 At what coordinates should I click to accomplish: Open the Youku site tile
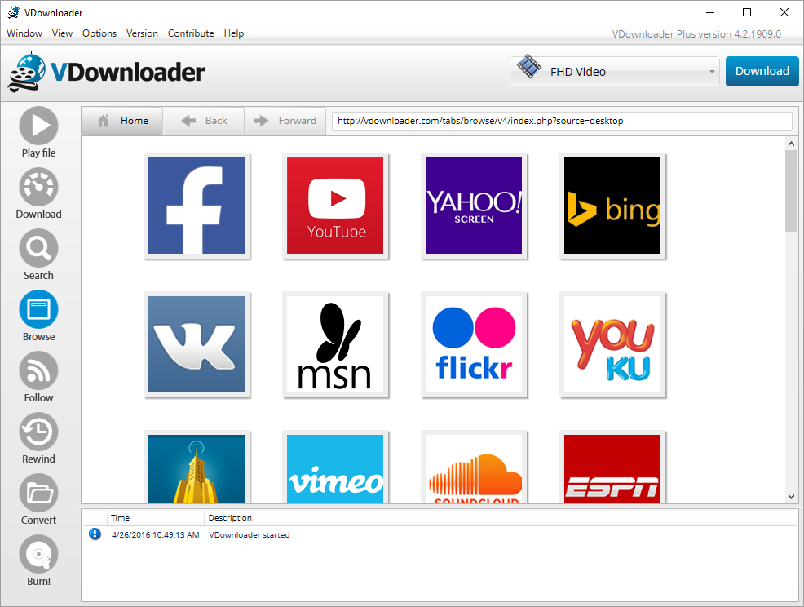point(612,344)
